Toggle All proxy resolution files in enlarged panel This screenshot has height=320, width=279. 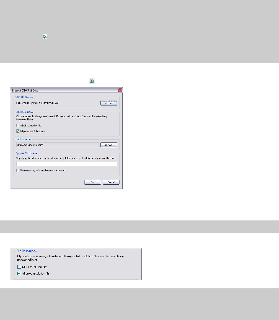(19, 273)
